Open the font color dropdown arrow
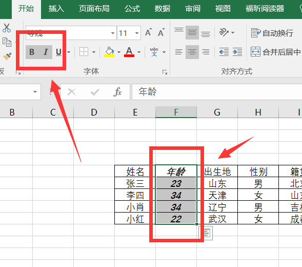Viewport: 302px width, 267px height. click(139, 52)
